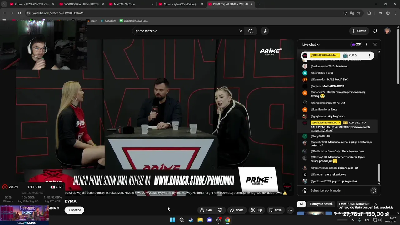Image resolution: width=400 pixels, height=225 pixels.
Task: Open the Chrome extensions puzzle icon
Action: (369, 13)
